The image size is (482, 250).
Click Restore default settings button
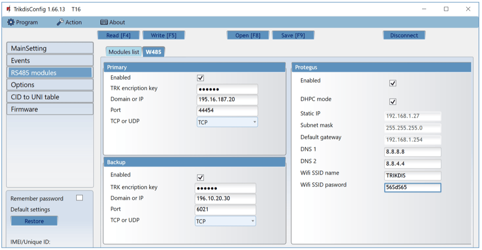coord(34,221)
